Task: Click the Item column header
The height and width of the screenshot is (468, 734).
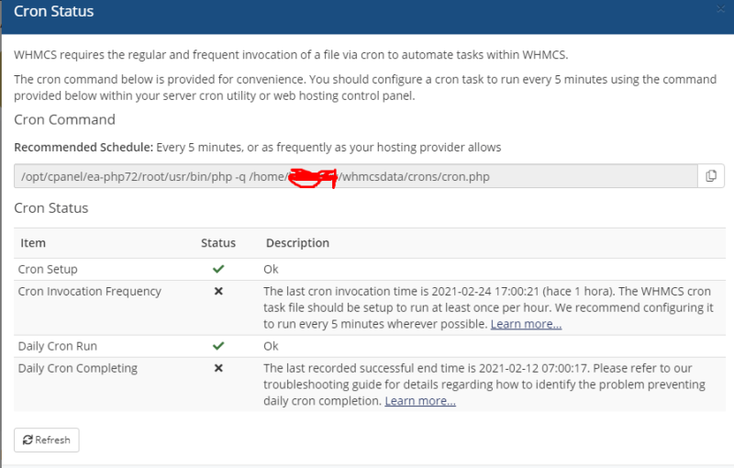Action: coord(33,243)
